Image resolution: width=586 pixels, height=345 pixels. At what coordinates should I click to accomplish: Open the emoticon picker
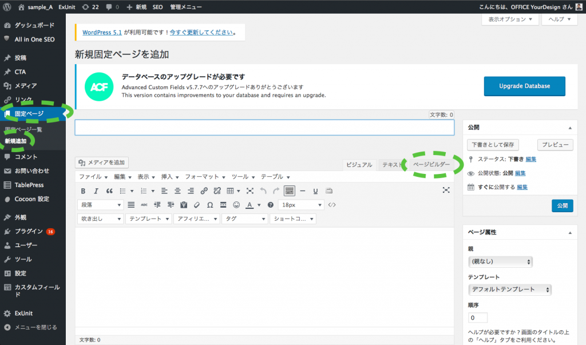(236, 205)
